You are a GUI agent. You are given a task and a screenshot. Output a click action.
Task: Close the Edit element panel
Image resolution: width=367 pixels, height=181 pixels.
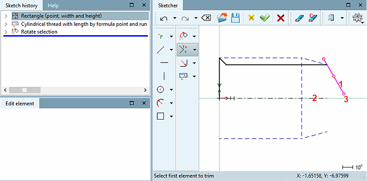(x=144, y=103)
